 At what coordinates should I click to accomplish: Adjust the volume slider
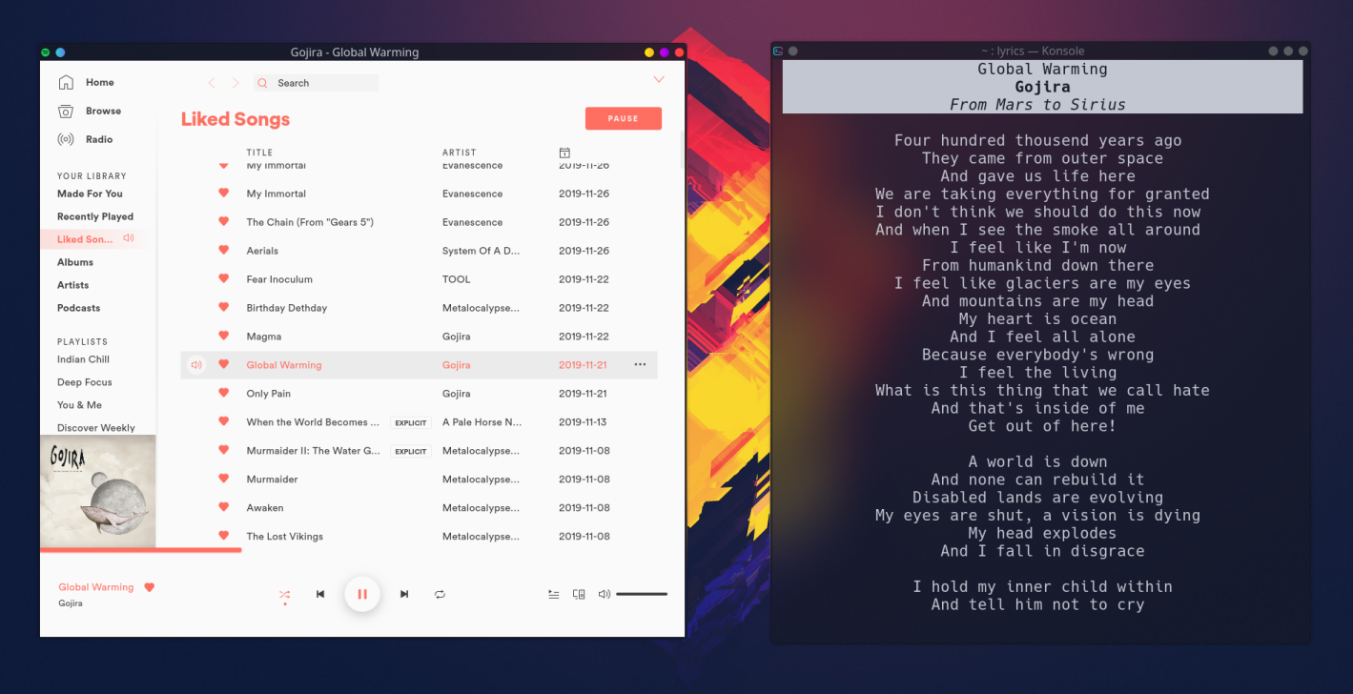pos(642,594)
